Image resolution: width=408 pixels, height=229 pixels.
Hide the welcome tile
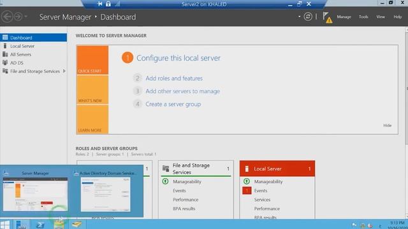pyautogui.click(x=387, y=125)
